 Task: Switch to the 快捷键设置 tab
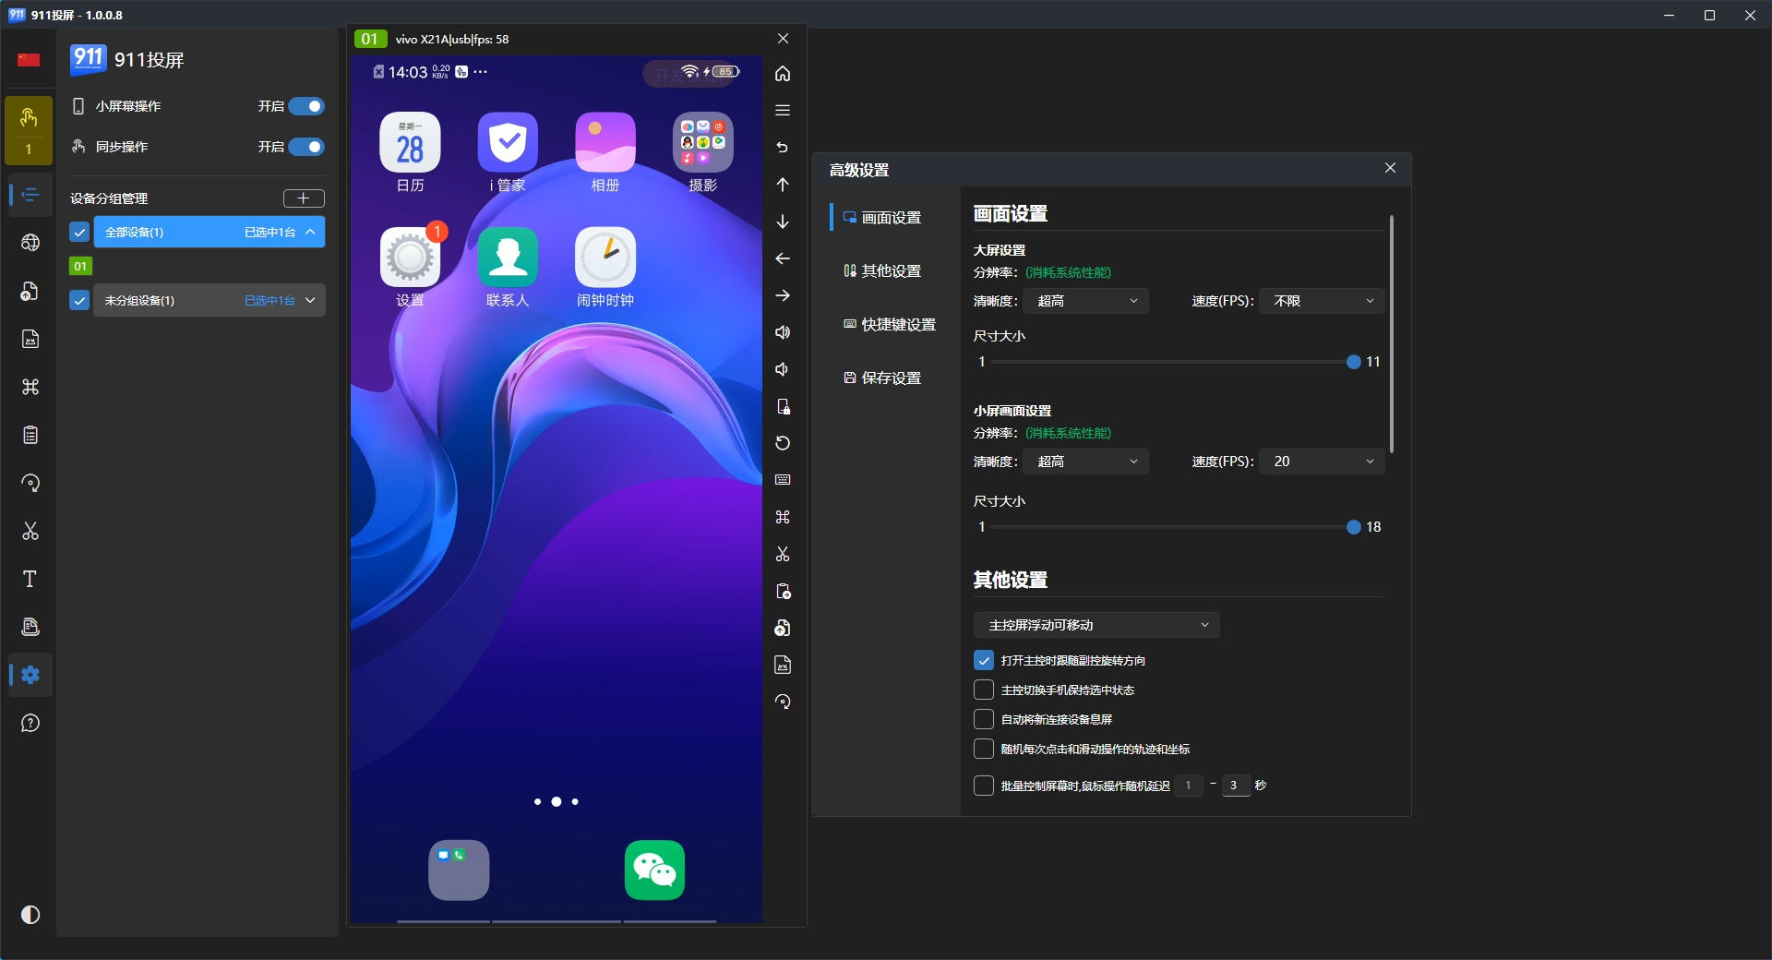(x=890, y=325)
